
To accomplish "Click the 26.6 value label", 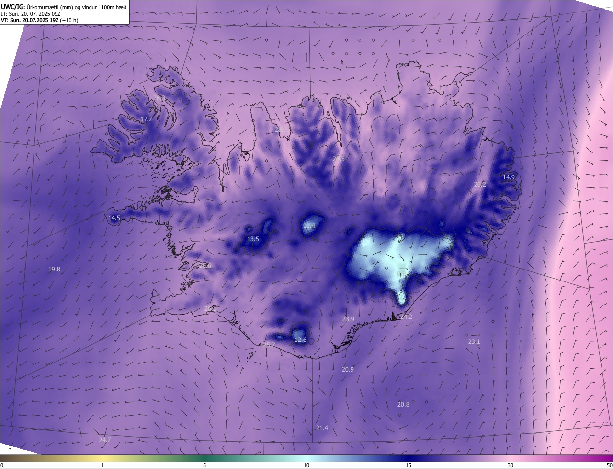I will coord(205,265).
